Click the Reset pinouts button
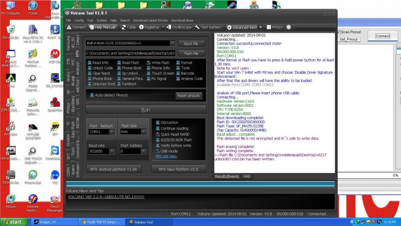 [188, 95]
